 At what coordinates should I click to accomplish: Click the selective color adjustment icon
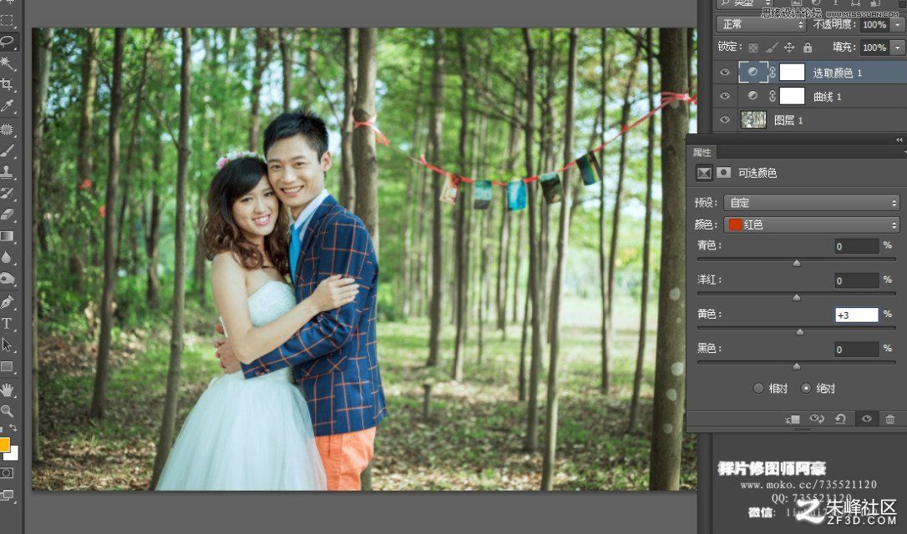703,172
